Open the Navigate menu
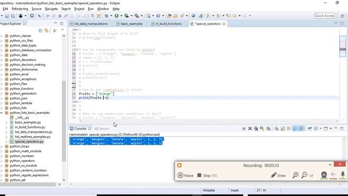 tap(51, 9)
